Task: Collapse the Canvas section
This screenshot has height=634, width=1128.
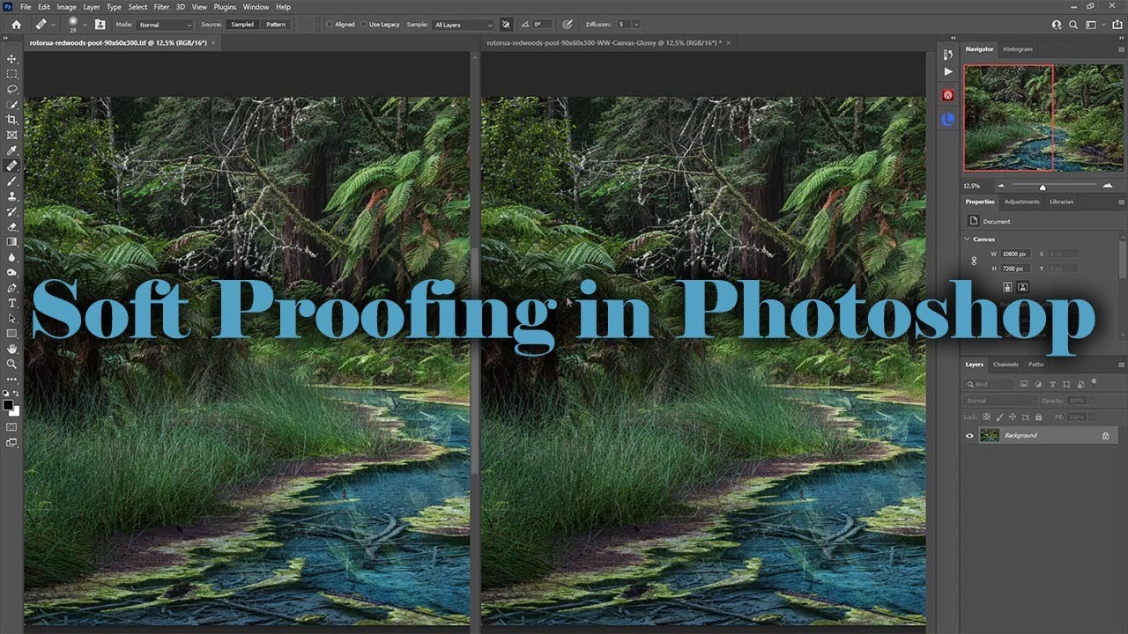Action: [x=968, y=239]
